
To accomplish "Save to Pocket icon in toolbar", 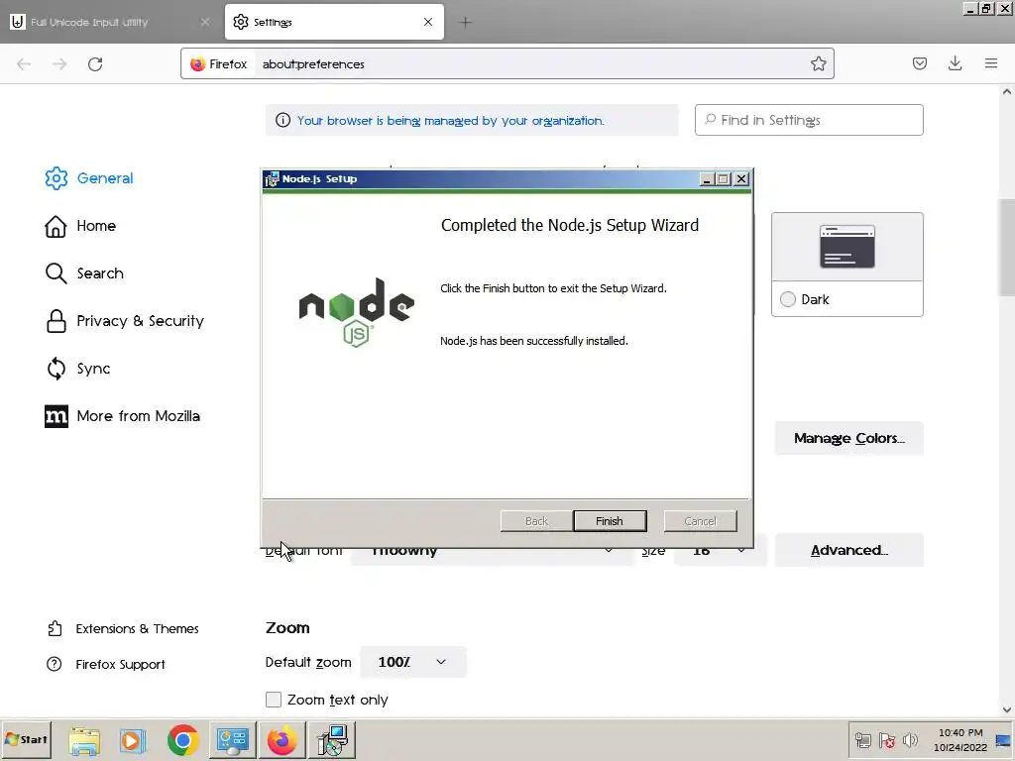I will pyautogui.click(x=919, y=63).
